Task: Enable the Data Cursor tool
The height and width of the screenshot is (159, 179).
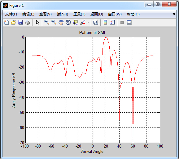Action: point(75,22)
